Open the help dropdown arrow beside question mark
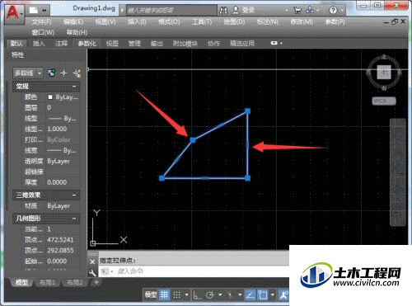Viewport: 412px width, 306px height. point(342,11)
